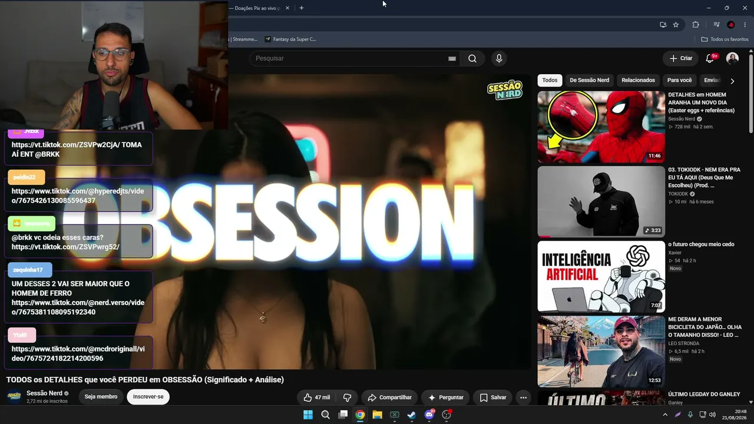Open Task View in the taskbar
Screen dimensions: 754x424
[x=343, y=415]
